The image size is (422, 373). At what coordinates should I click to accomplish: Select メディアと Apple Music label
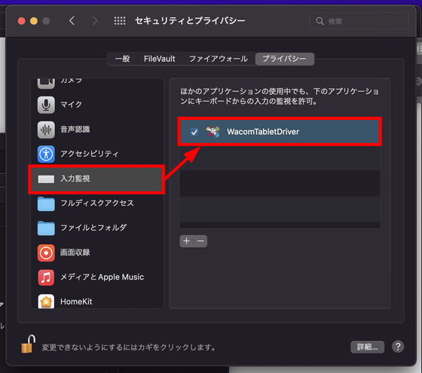[102, 277]
